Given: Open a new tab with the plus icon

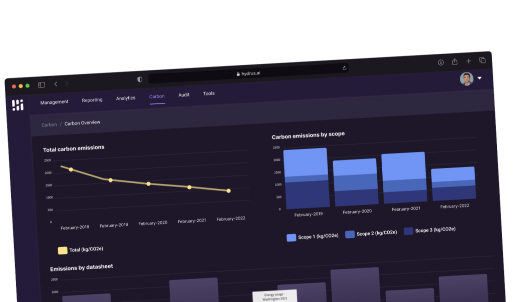Looking at the screenshot, I should pyautogui.click(x=468, y=60).
